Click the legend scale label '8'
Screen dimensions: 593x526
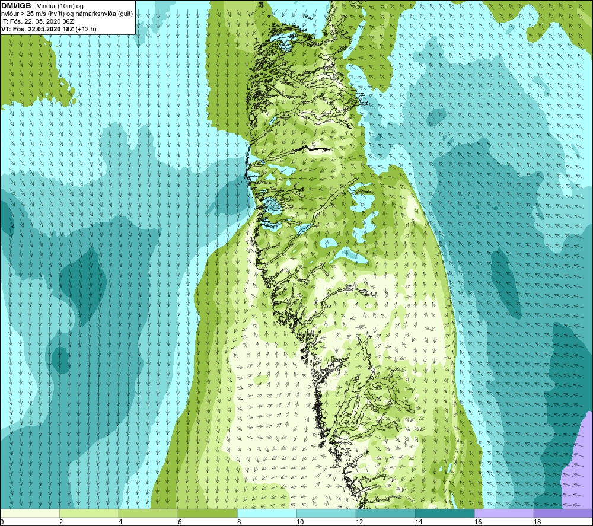239,522
